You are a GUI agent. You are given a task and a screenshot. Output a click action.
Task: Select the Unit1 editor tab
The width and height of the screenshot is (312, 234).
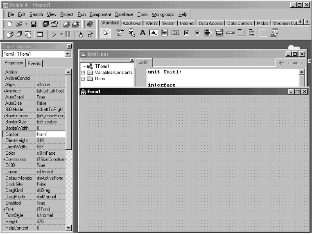(143, 62)
